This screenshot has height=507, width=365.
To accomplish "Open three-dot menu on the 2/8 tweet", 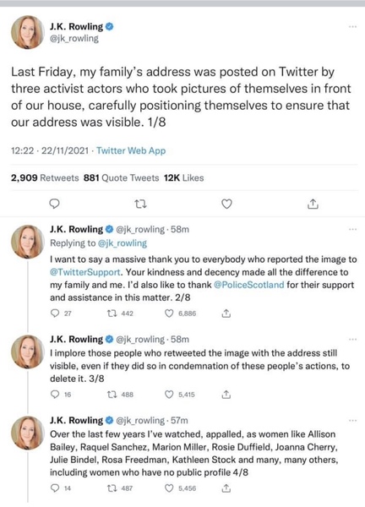I will point(352,229).
